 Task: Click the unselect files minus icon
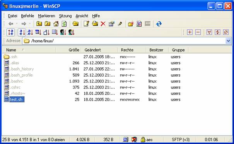[198, 32]
